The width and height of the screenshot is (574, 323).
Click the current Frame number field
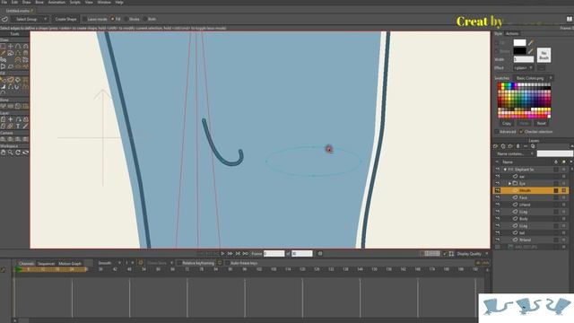coord(274,253)
